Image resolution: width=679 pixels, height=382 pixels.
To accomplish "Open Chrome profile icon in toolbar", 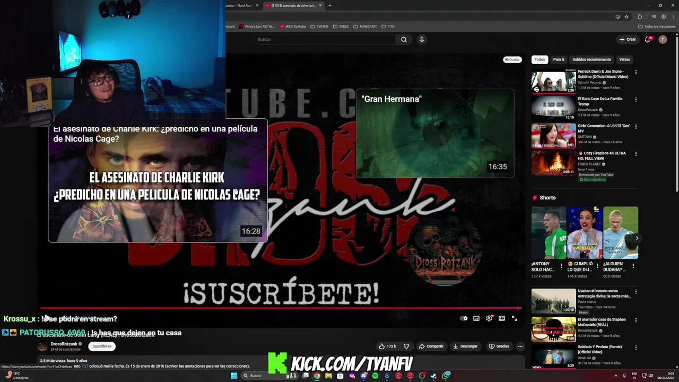I will tap(663, 16).
